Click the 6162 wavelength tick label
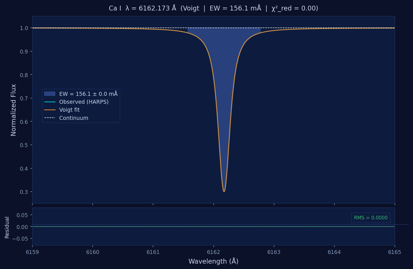The width and height of the screenshot is (413, 269). pos(213,252)
